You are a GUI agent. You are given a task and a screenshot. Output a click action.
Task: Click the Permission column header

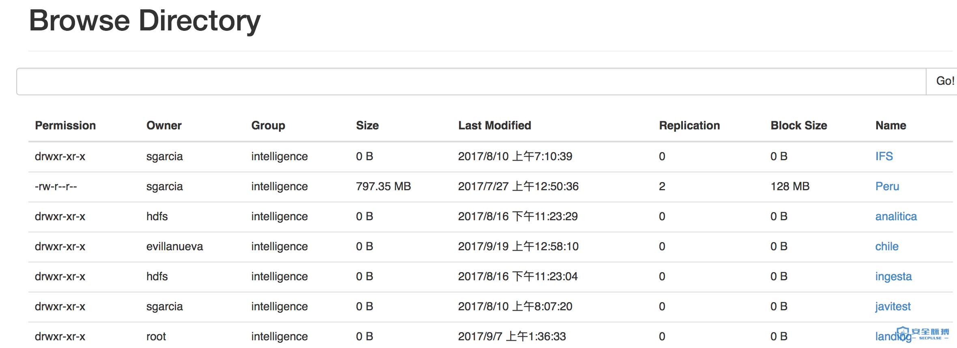pos(65,125)
